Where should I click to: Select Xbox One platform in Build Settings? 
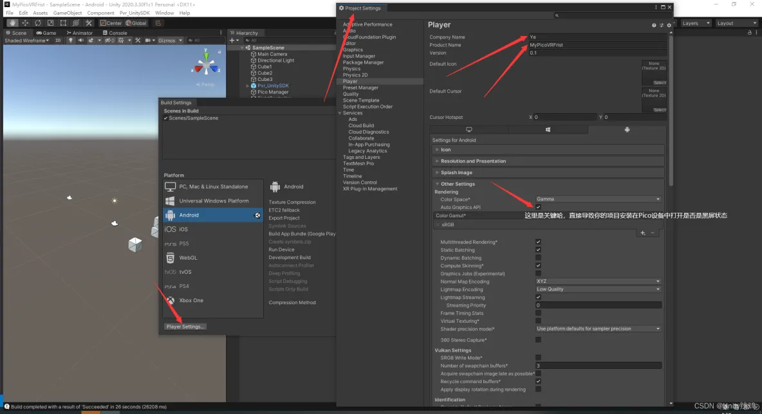pyautogui.click(x=213, y=300)
